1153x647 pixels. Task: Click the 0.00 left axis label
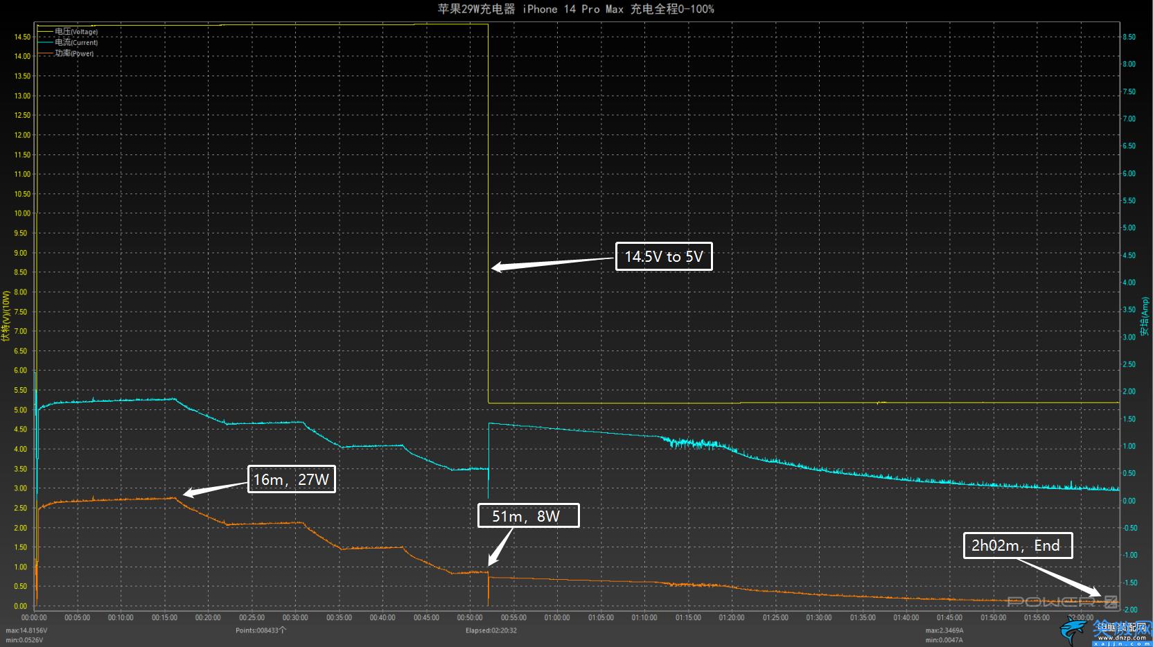(x=21, y=606)
